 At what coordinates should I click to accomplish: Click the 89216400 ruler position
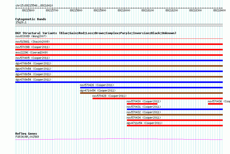[219, 10]
